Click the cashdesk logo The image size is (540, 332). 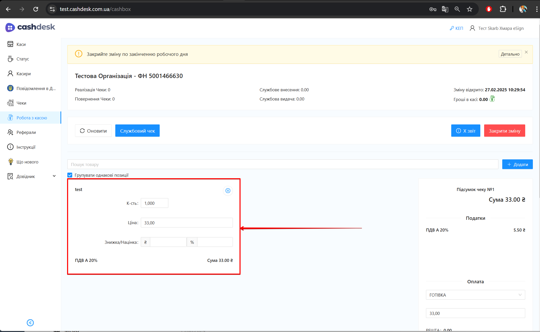pos(30,27)
